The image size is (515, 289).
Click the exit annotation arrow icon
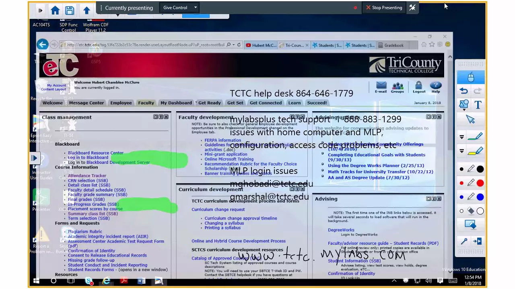click(x=477, y=241)
